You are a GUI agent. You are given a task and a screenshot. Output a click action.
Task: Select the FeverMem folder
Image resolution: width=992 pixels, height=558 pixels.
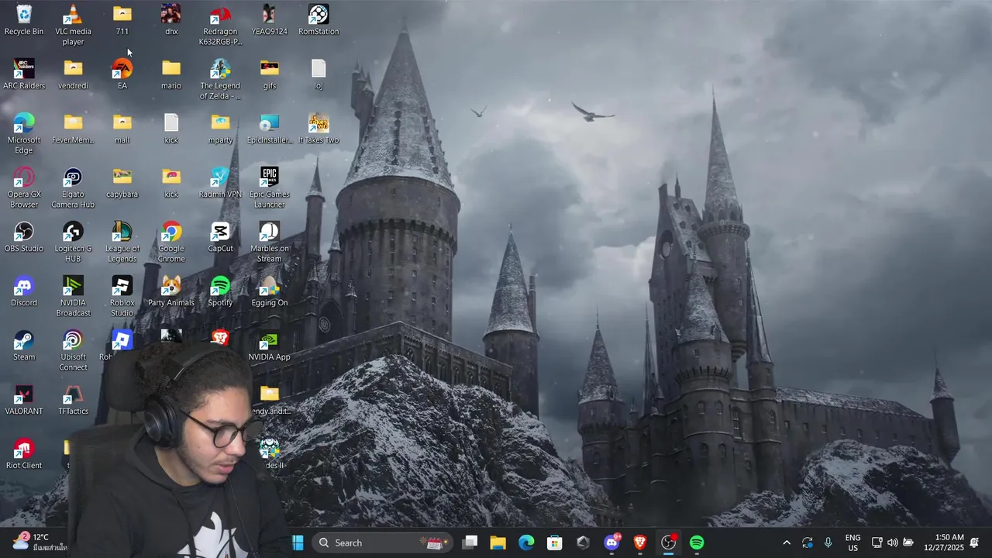point(73,129)
